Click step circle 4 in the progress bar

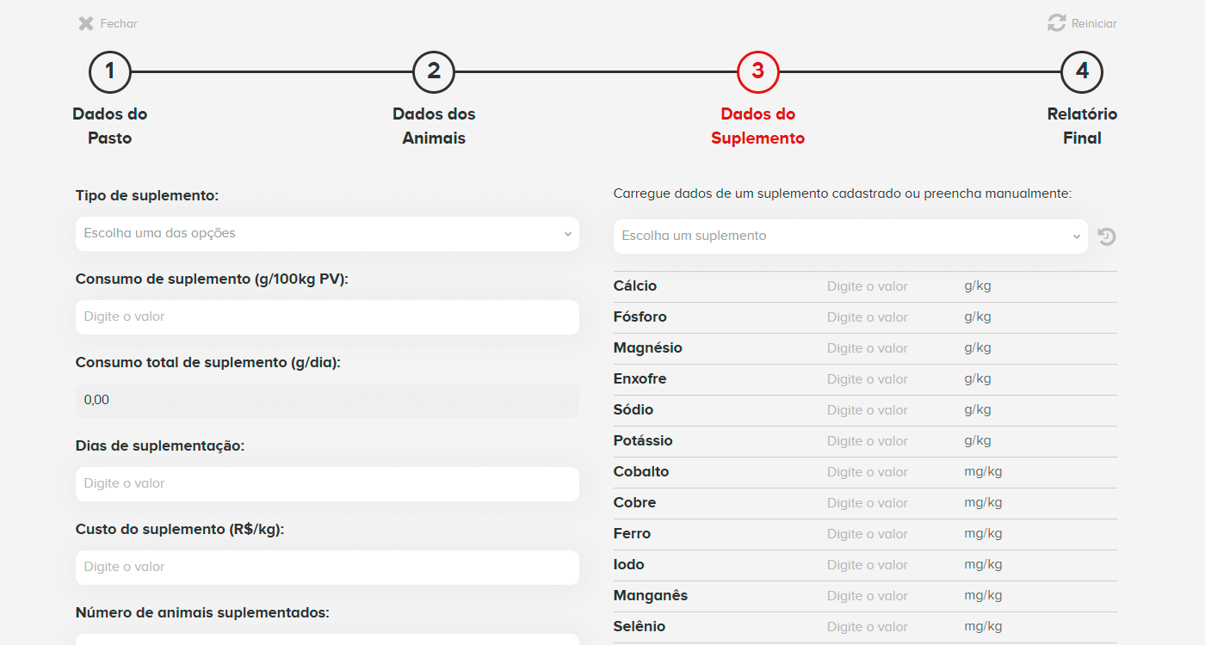(x=1082, y=72)
